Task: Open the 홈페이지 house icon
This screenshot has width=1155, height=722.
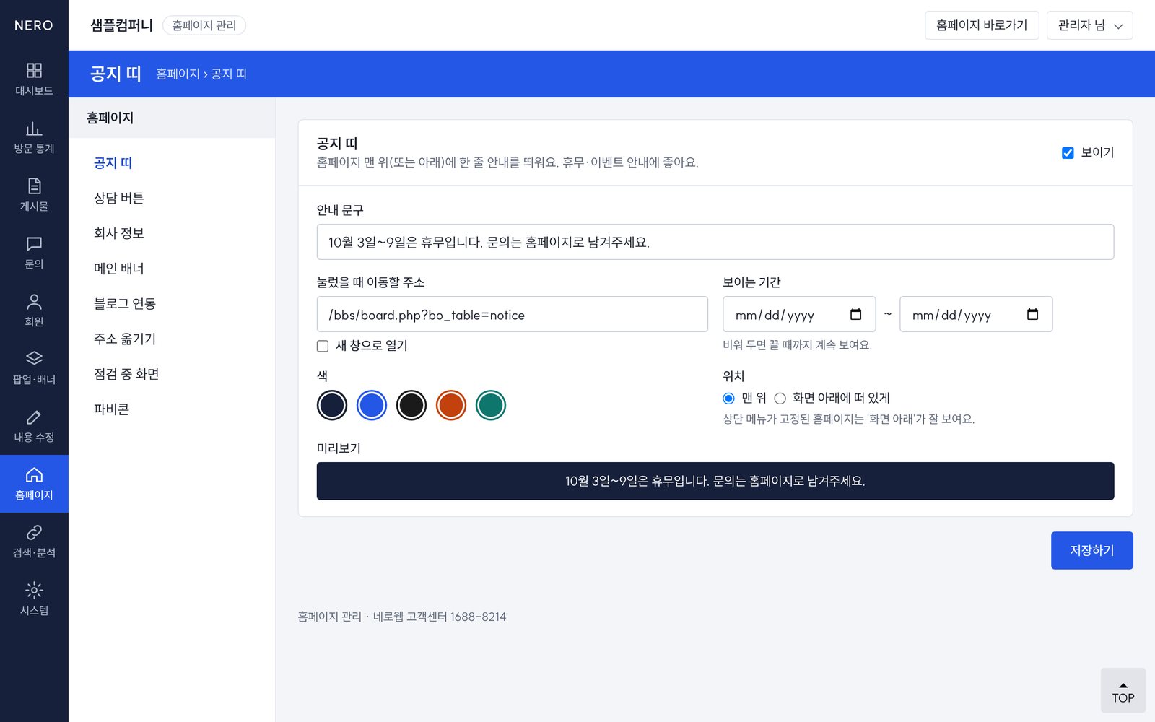Action: [x=34, y=474]
